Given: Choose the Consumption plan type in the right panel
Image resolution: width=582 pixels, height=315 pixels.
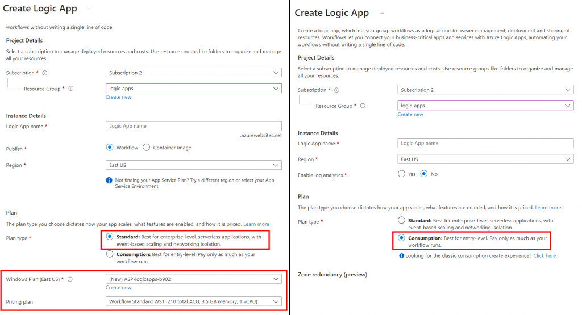Looking at the screenshot, I should tap(401, 238).
